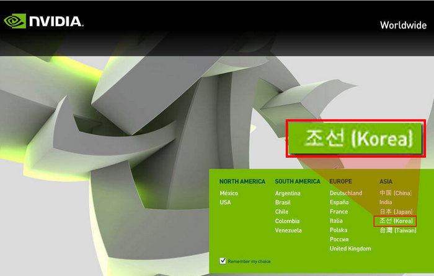This screenshot has width=434, height=276.
Task: Choose USA as your region
Action: (225, 202)
